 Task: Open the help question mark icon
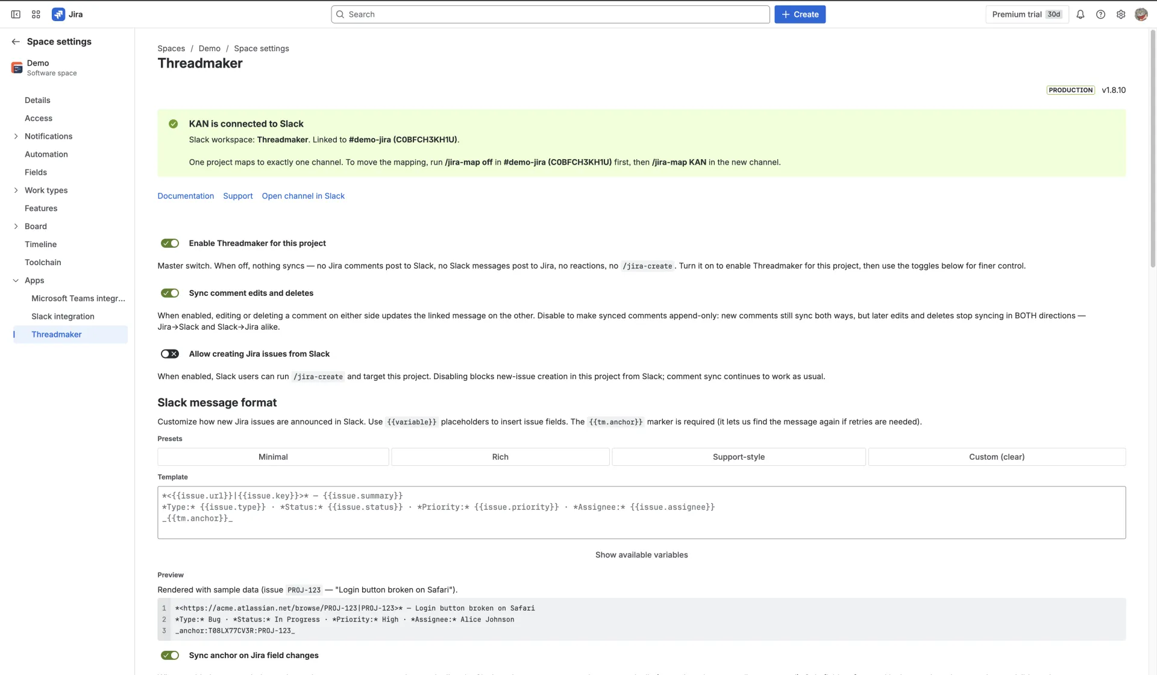[1100, 14]
